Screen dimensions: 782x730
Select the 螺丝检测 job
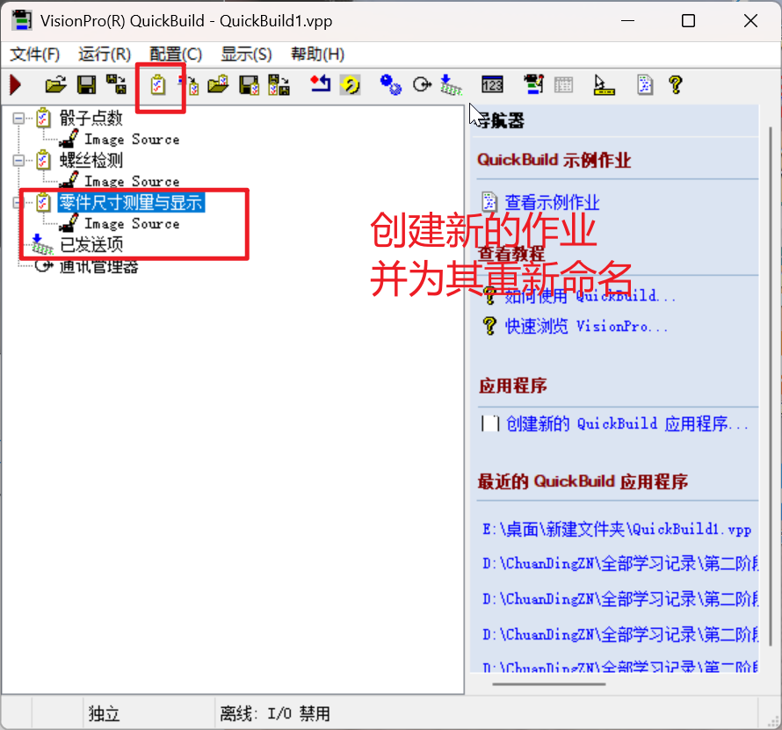[x=91, y=161]
